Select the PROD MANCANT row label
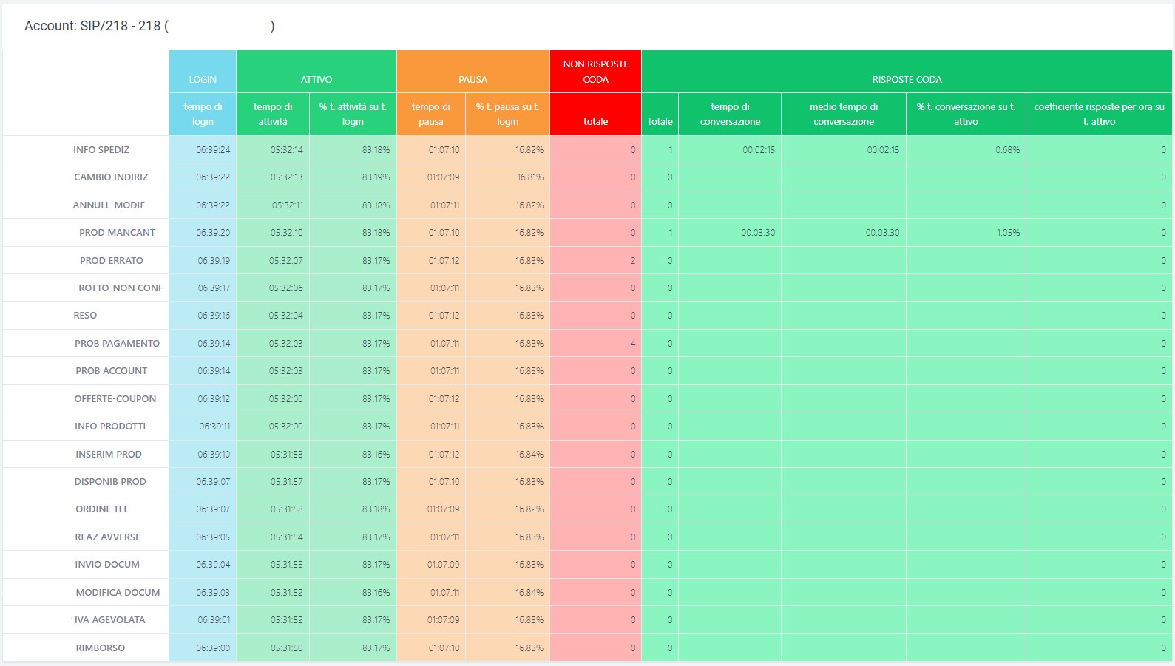Viewport: 1175px width, 666px height. coord(117,232)
